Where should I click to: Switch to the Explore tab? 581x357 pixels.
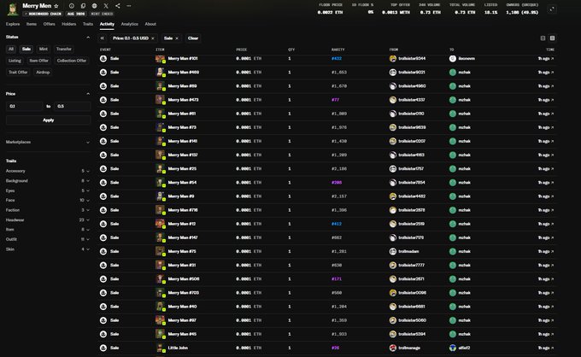point(13,24)
